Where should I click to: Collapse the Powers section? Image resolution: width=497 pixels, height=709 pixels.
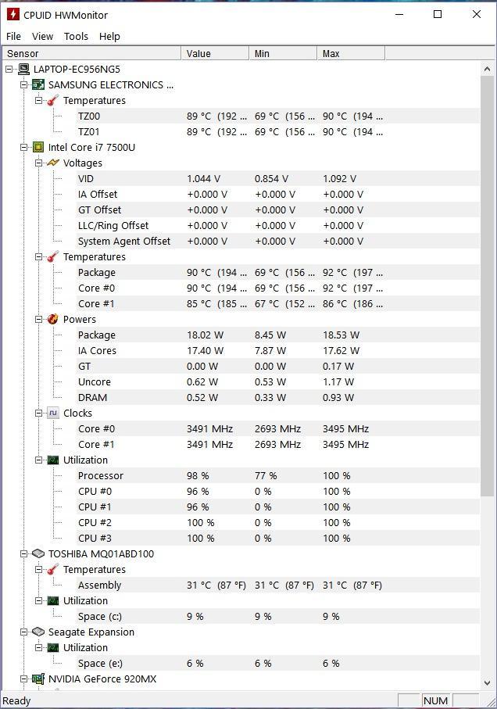click(39, 319)
